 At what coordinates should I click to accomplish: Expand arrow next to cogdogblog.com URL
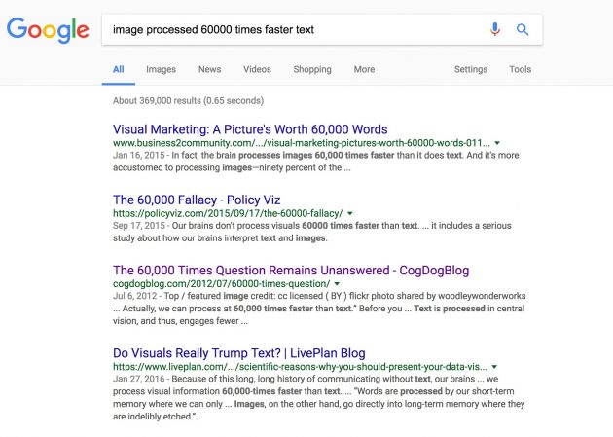pyautogui.click(x=337, y=284)
